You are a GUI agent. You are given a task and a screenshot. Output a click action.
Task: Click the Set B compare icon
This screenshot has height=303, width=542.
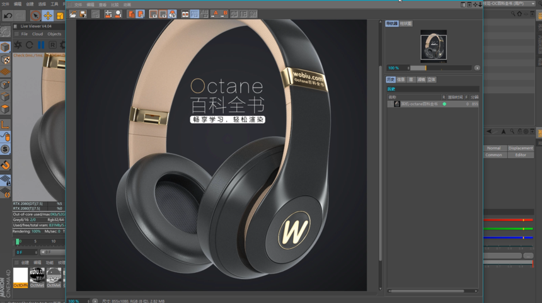tap(224, 14)
